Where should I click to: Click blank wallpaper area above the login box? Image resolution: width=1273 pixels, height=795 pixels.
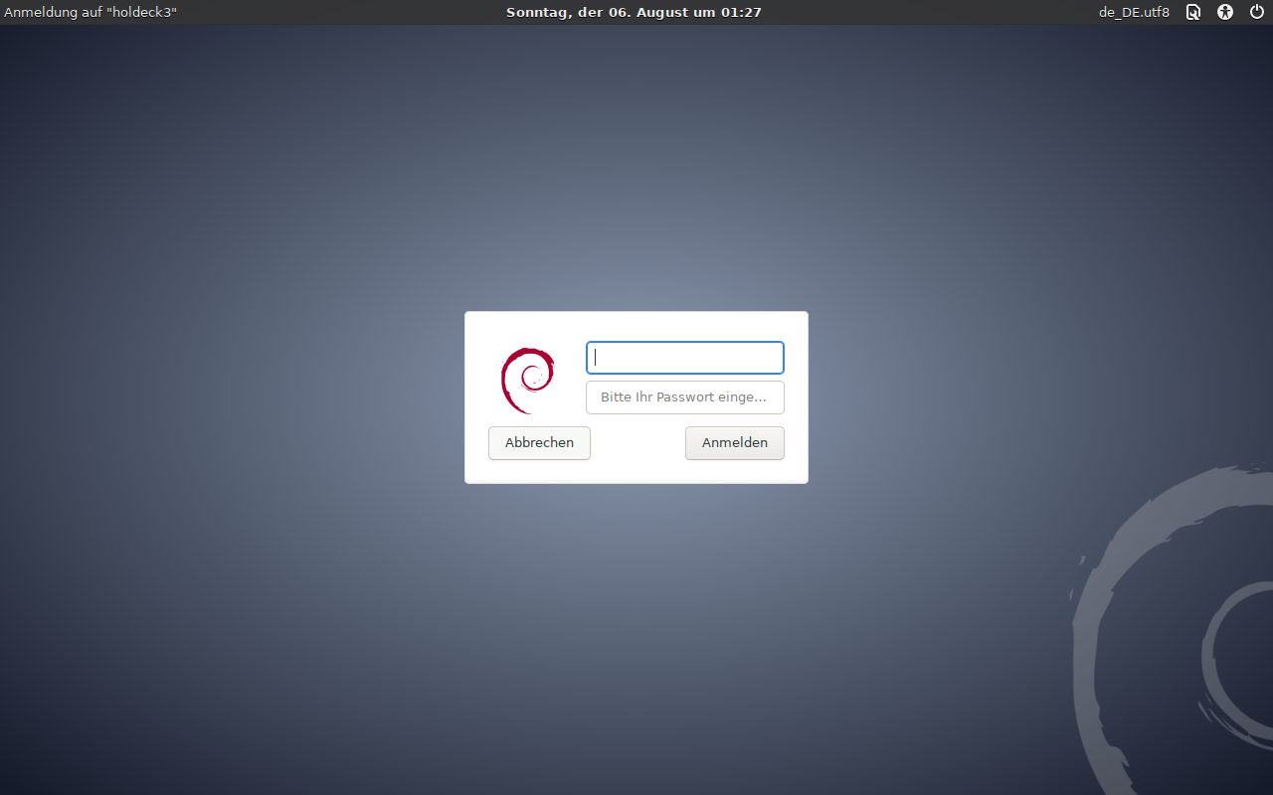pos(636,179)
